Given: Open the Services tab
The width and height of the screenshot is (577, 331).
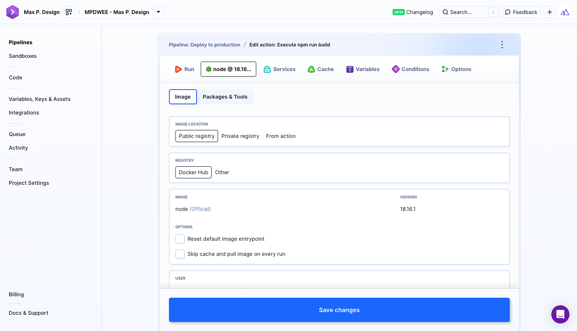Looking at the screenshot, I should (280, 69).
